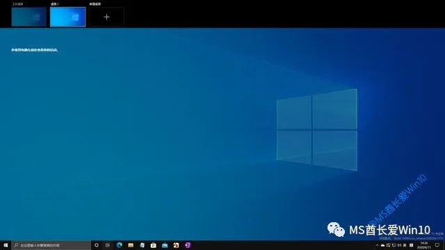This screenshot has width=445, height=250.
Task: Open the volume speaker tray icon
Action: point(399,245)
